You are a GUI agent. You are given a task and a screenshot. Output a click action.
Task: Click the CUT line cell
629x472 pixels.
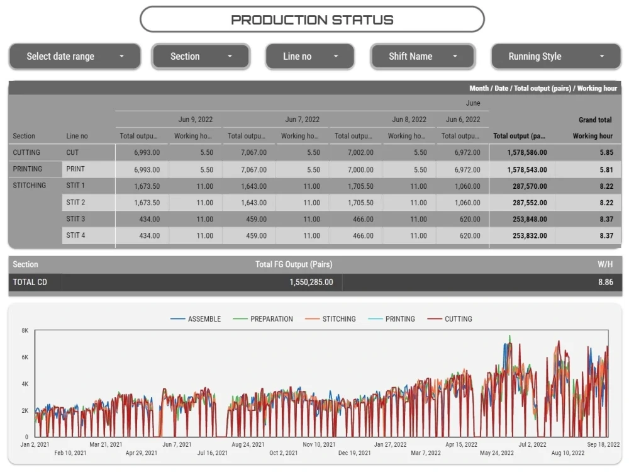72,152
